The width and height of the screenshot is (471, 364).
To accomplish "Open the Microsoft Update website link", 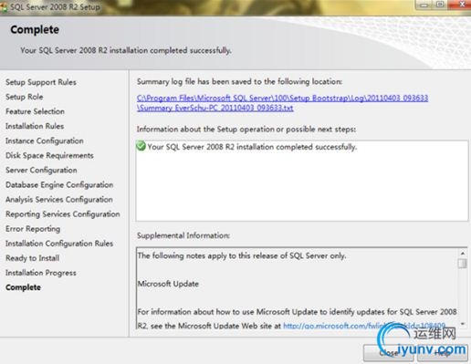I will tap(364, 326).
